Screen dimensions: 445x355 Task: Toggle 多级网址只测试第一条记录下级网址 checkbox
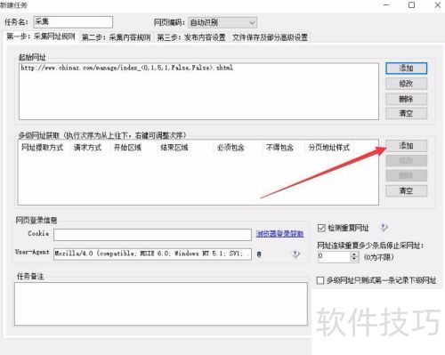click(x=320, y=280)
